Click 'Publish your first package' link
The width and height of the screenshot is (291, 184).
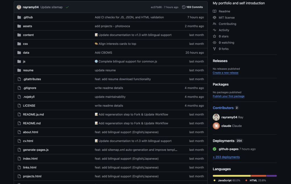coord(228,96)
